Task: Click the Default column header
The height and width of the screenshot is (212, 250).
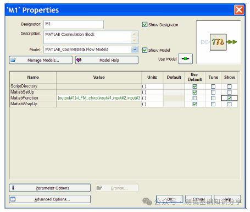Action: pyautogui.click(x=174, y=77)
